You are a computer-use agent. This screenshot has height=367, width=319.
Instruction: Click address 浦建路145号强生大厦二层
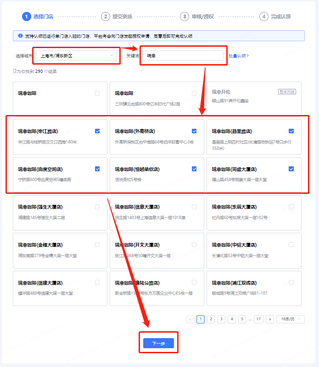[x=41, y=218]
